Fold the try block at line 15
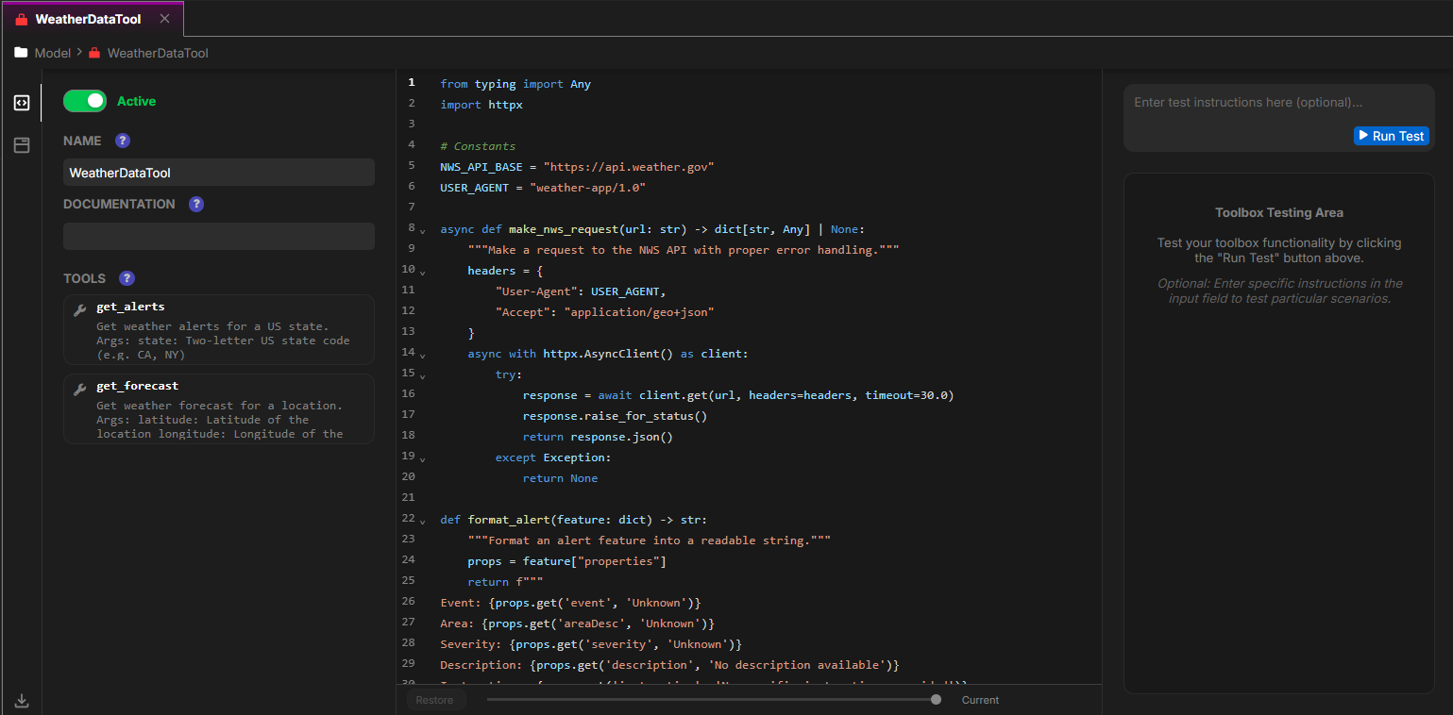Image resolution: width=1453 pixels, height=715 pixels. point(422,375)
